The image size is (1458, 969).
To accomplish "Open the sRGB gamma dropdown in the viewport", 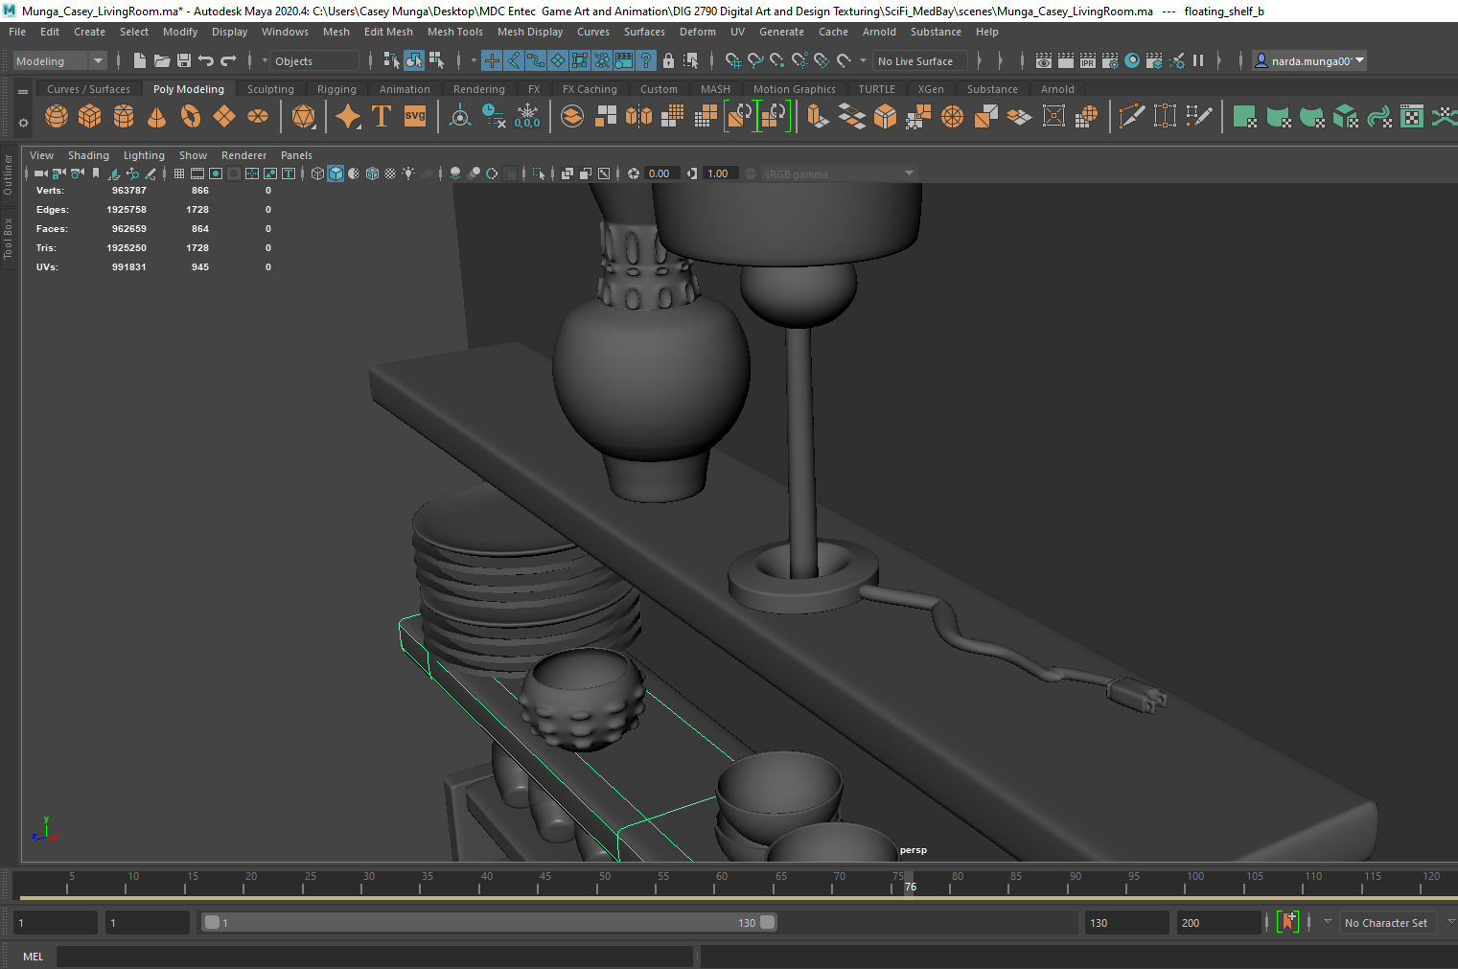I will 839,173.
